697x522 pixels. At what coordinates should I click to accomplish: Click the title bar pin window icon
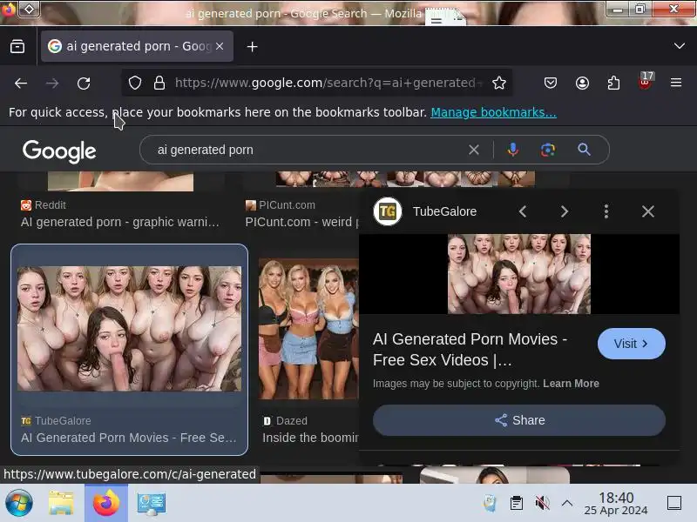tap(29, 9)
